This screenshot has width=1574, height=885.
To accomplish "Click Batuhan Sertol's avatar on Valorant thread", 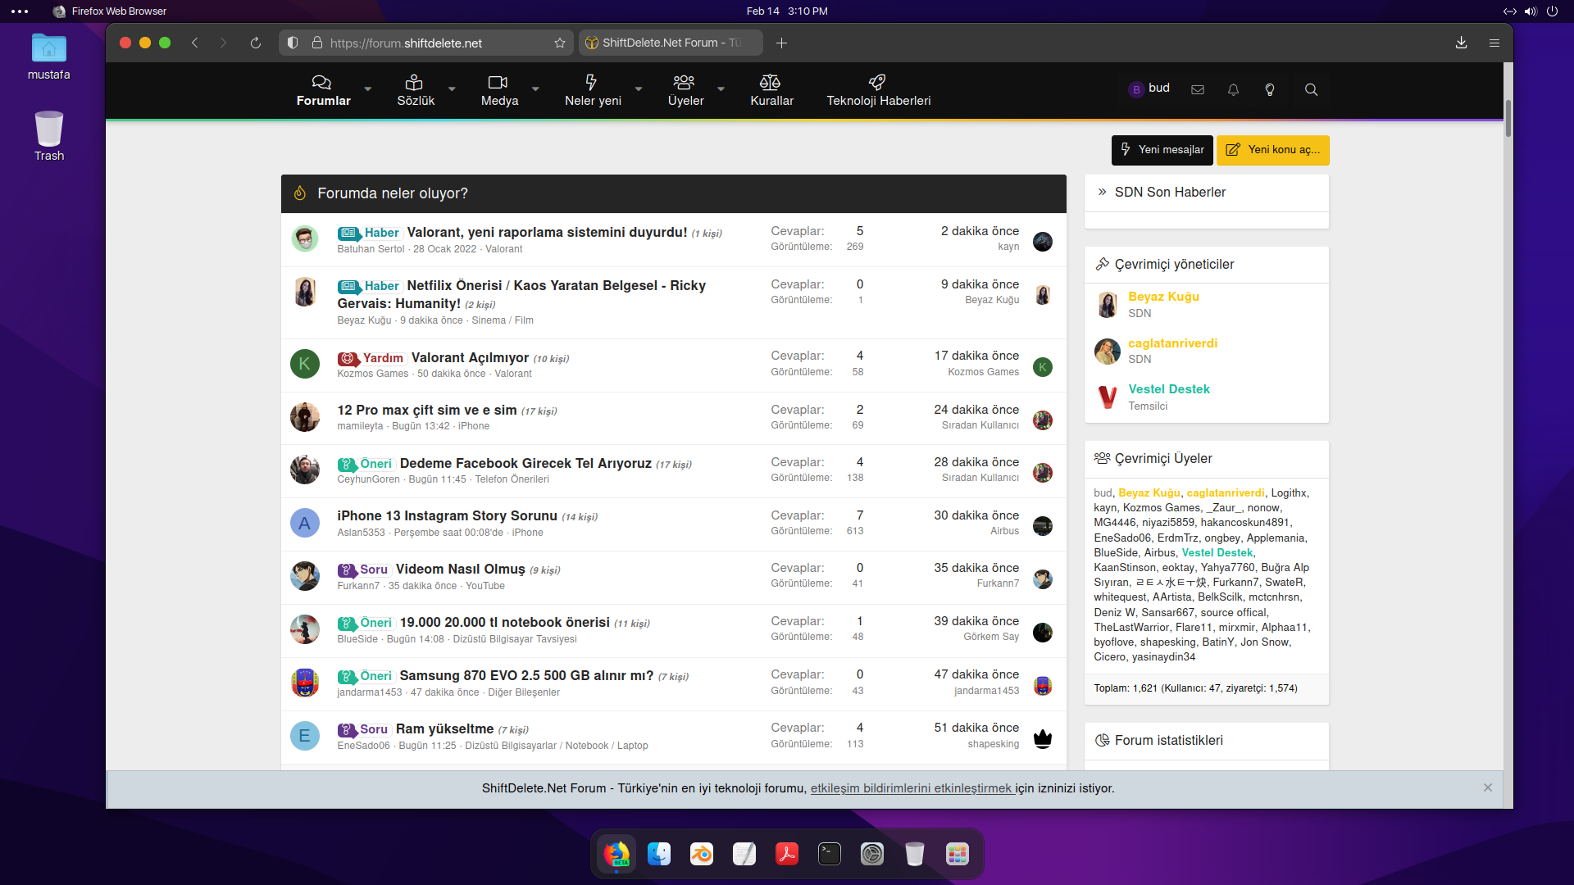I will tap(305, 239).
